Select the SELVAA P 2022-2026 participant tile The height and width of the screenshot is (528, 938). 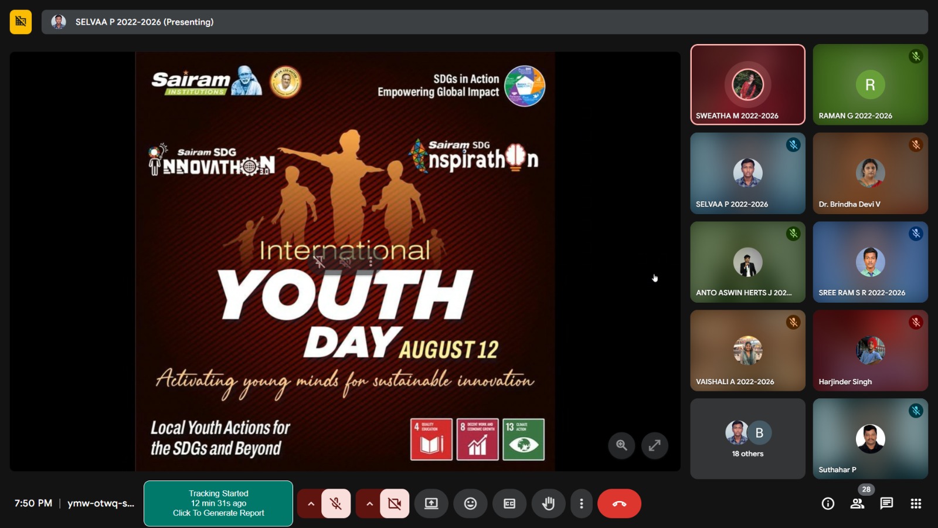747,173
